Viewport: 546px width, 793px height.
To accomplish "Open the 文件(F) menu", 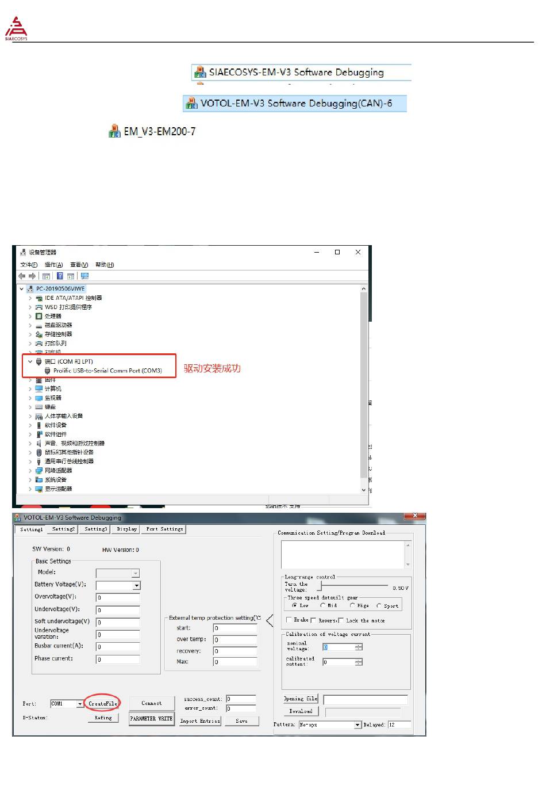I will 29,265.
